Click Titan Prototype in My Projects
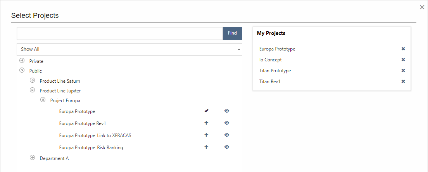Screen dimensions: 428x172 [275, 71]
